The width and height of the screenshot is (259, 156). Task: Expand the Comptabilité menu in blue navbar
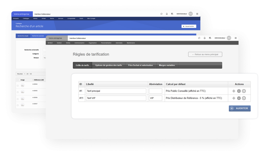[x=71, y=18]
